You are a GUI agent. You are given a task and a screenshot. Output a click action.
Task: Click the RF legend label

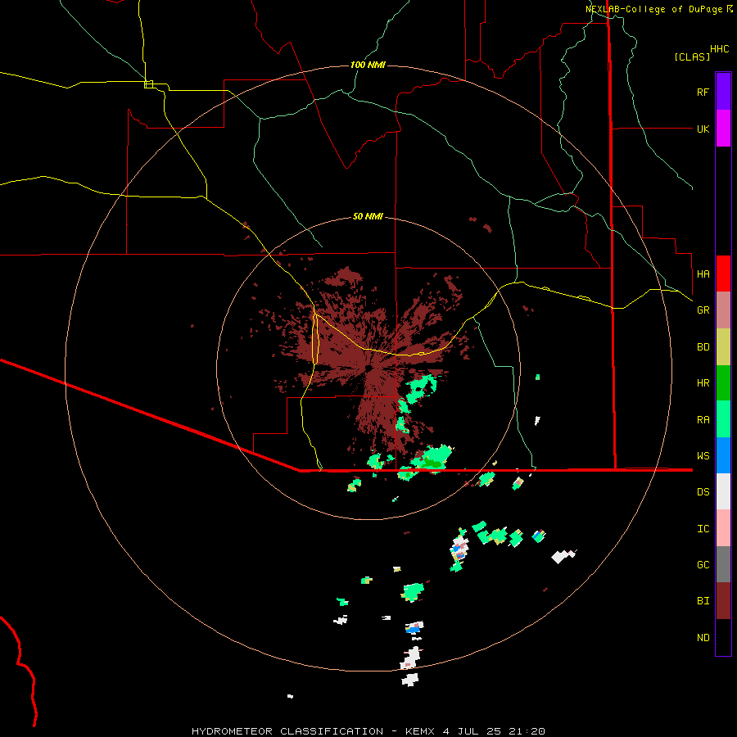(703, 92)
